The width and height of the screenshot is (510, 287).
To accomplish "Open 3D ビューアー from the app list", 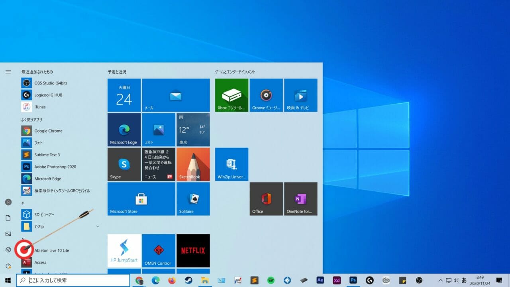I will pos(60,214).
